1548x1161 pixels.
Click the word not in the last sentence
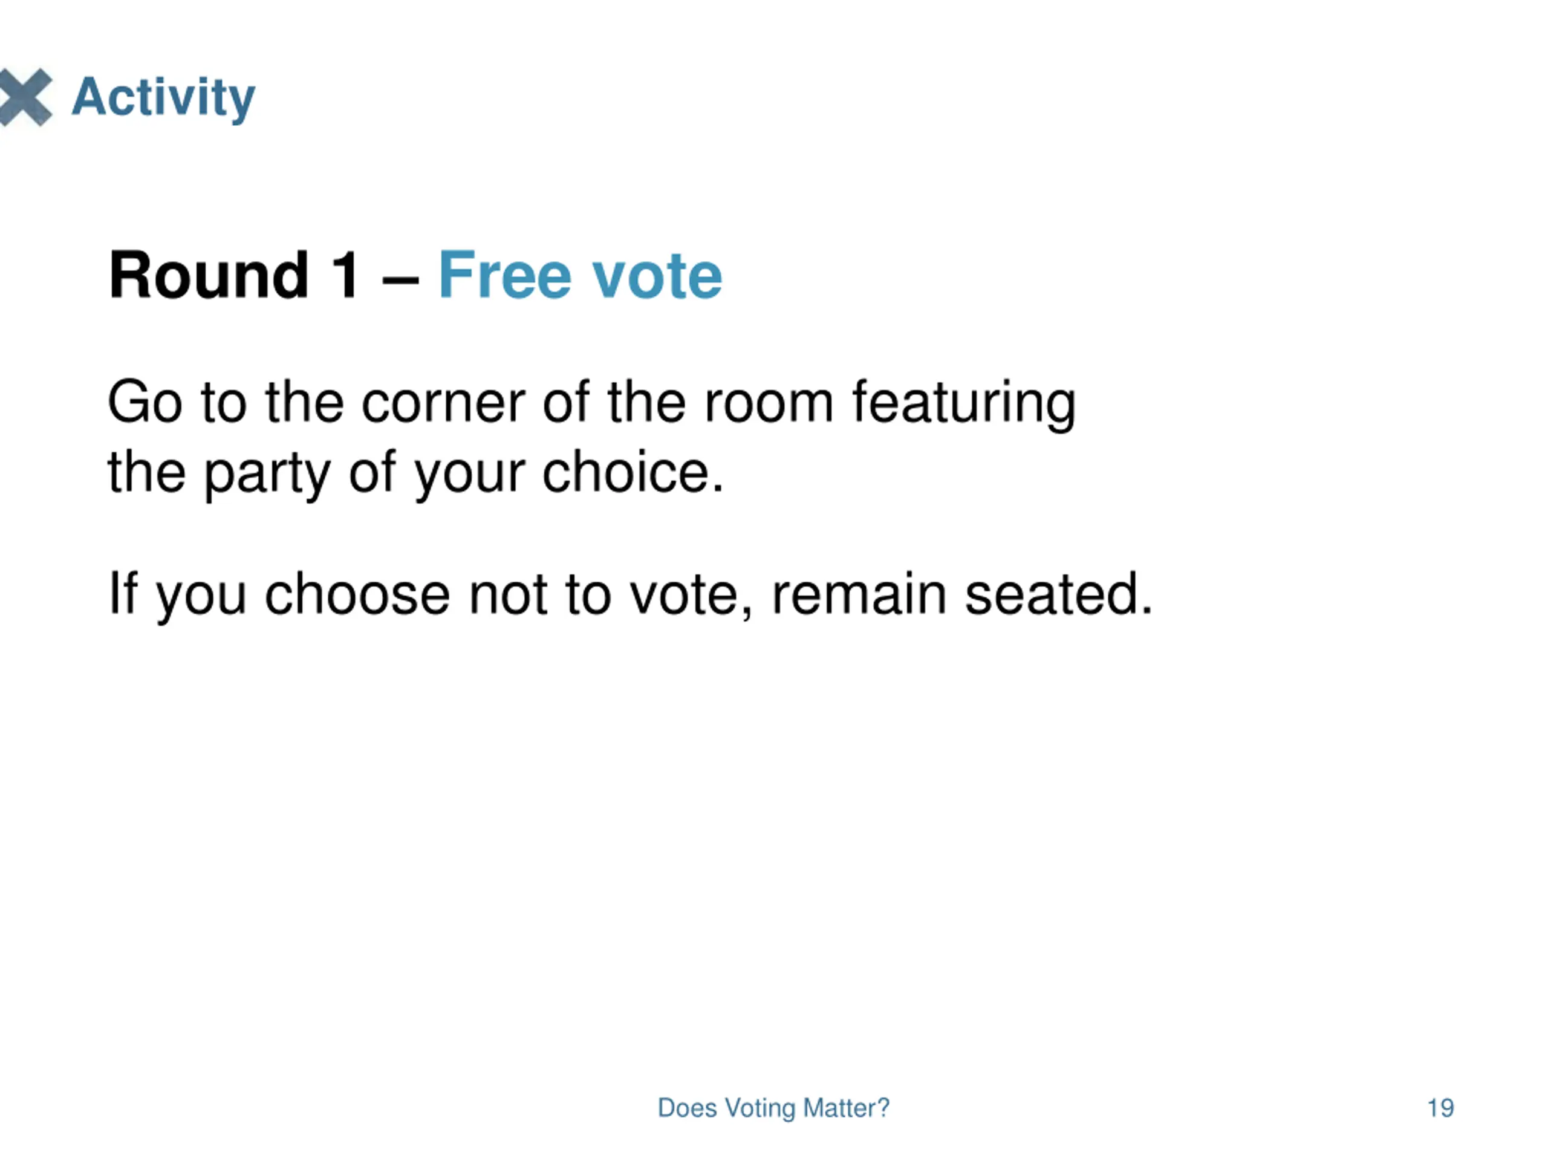coord(507,596)
